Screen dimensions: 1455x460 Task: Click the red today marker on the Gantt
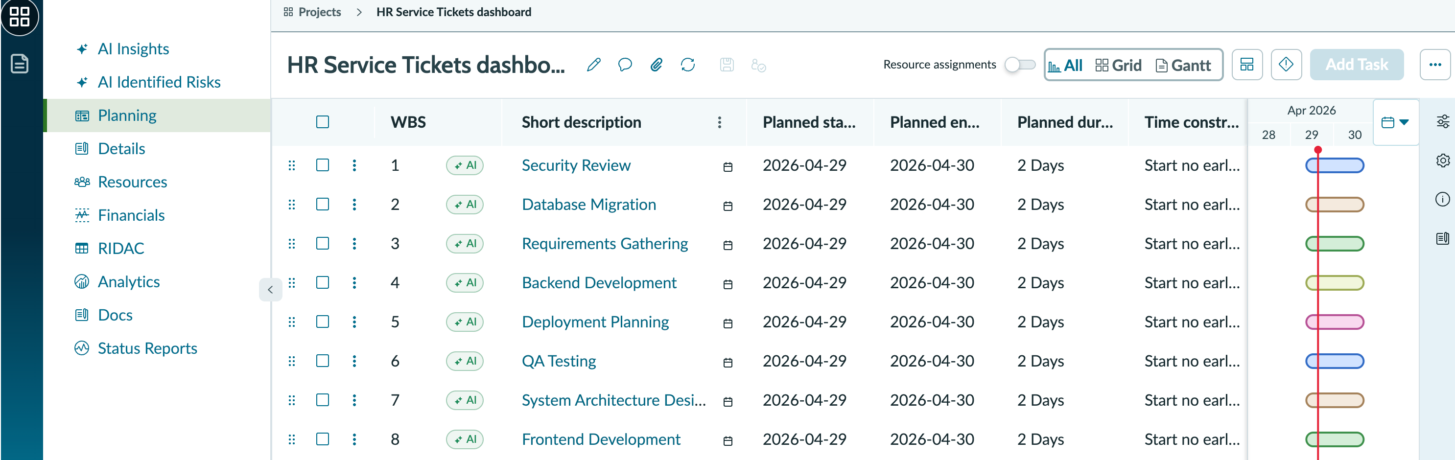pos(1318,150)
